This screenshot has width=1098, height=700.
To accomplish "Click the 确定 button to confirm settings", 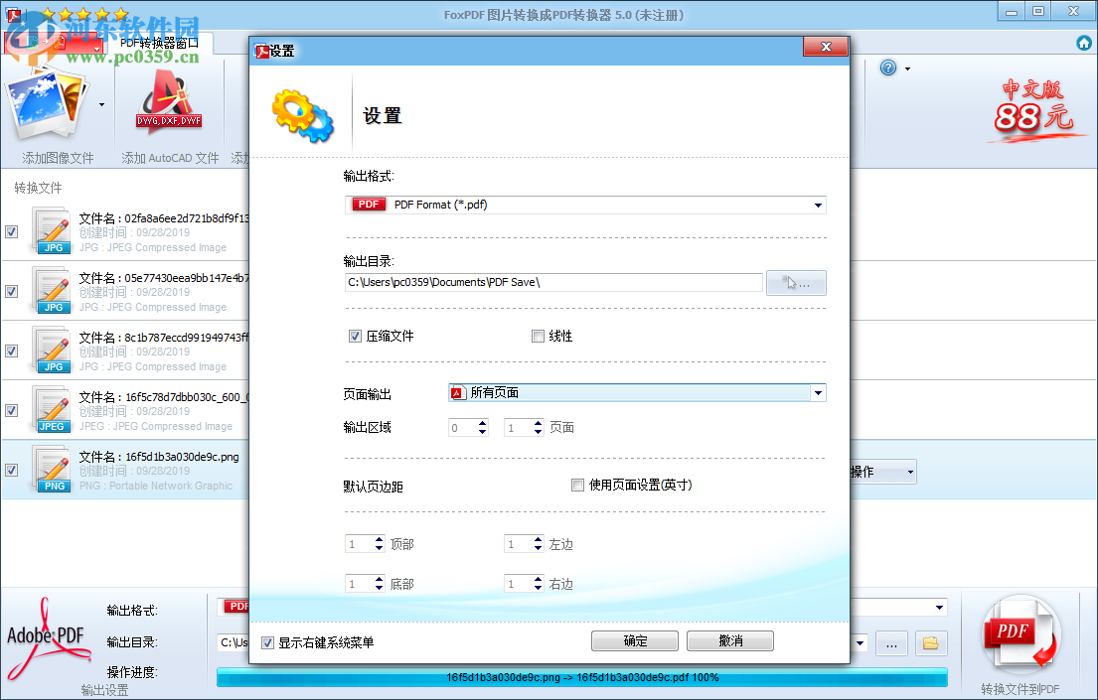I will [634, 640].
